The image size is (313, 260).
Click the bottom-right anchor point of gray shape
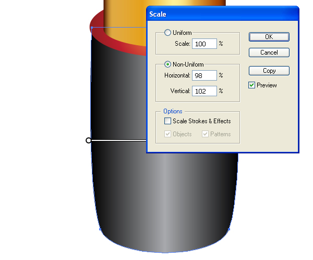click(230, 229)
